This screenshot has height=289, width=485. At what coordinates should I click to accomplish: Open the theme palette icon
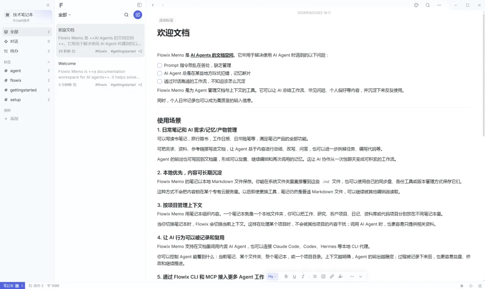(416, 5)
